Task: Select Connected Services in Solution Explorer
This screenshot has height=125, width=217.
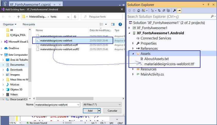Action: (x=156, y=38)
